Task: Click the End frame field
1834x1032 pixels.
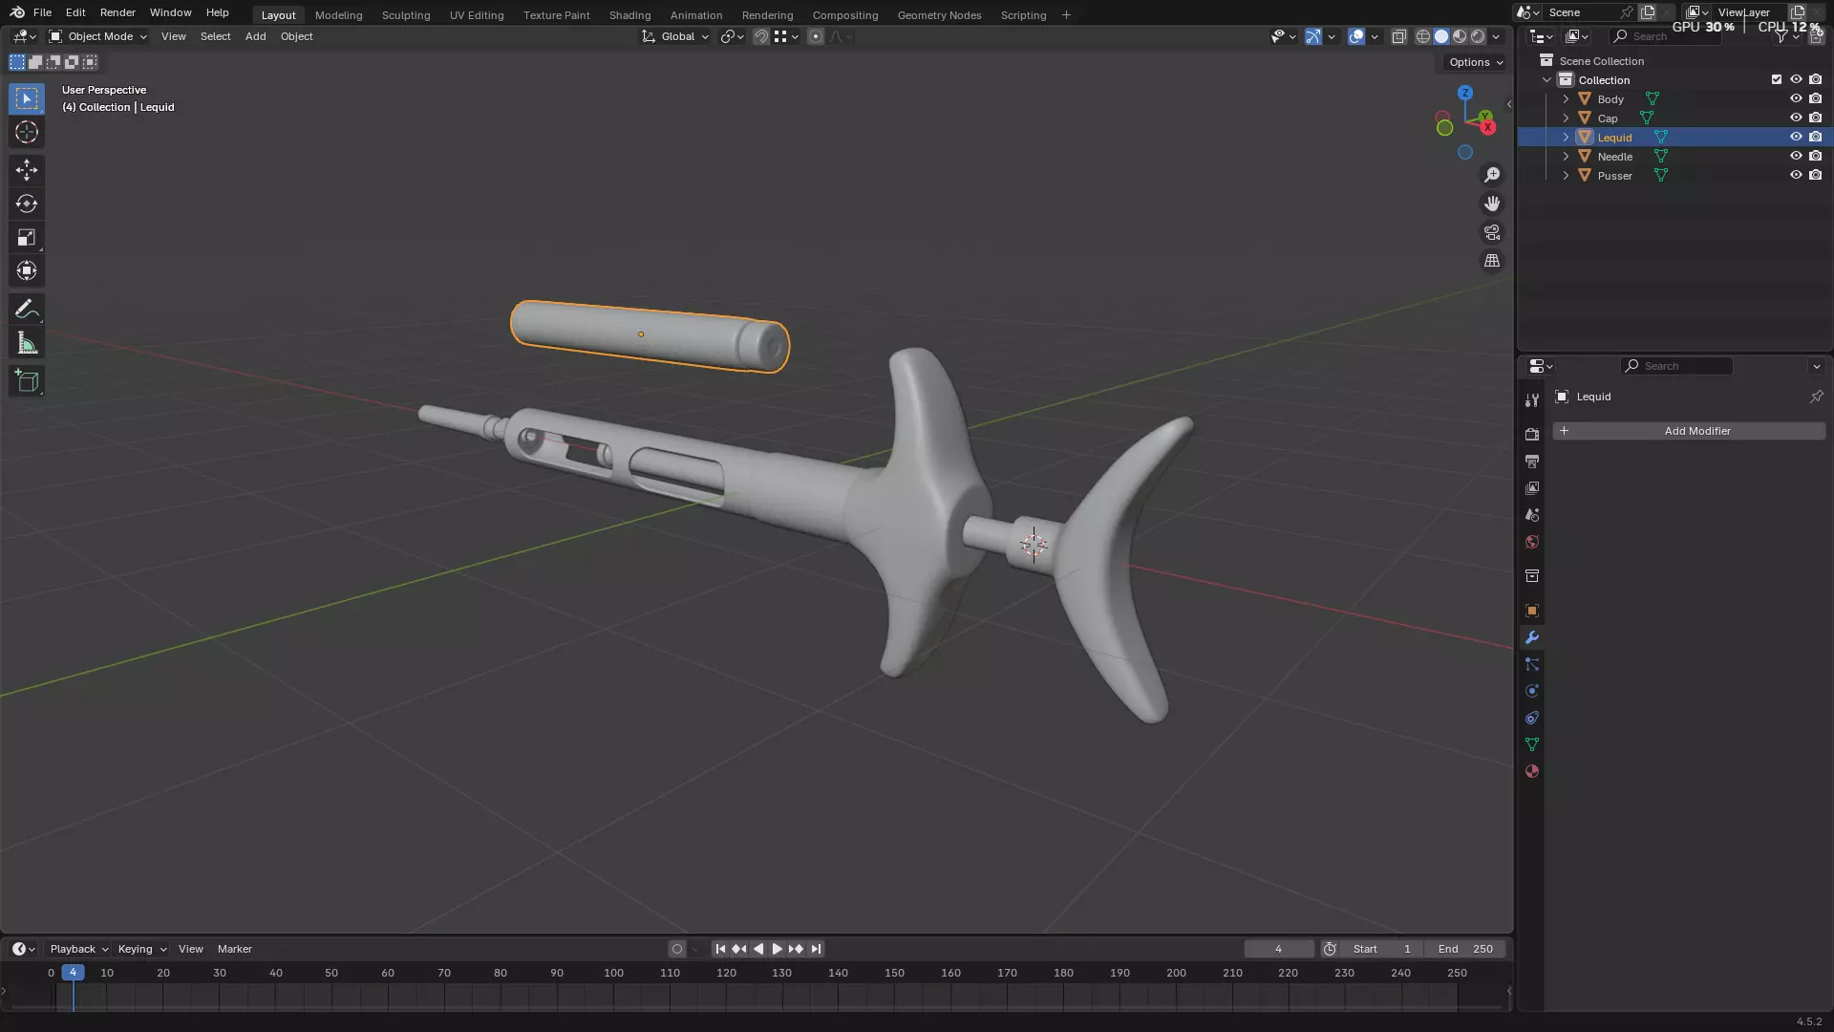Action: (1465, 949)
